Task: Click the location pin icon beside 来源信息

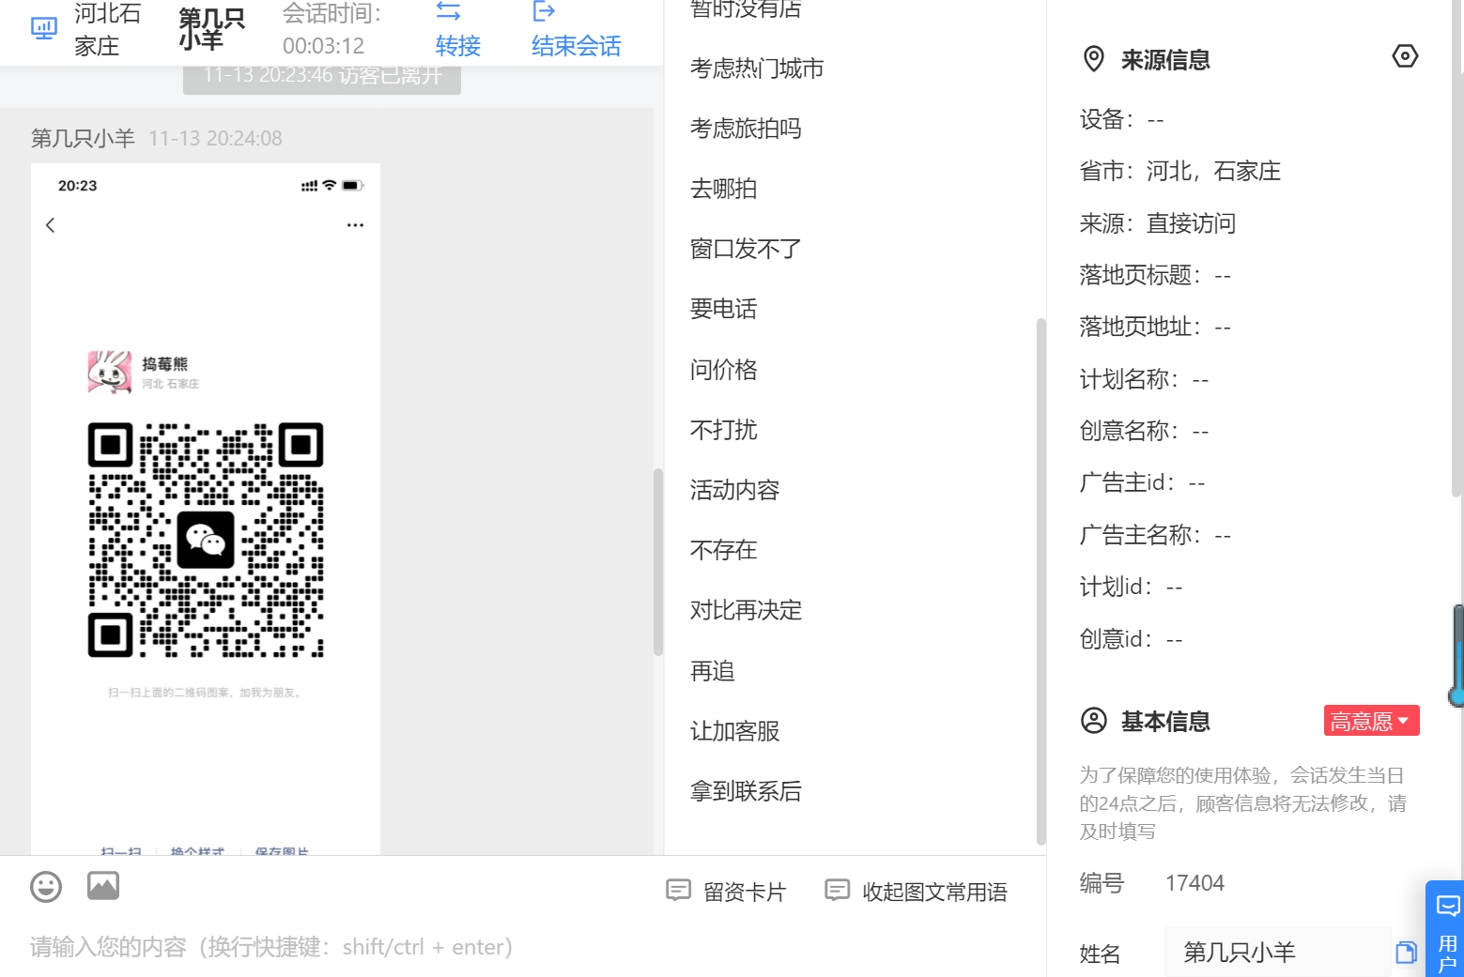Action: coord(1094,59)
